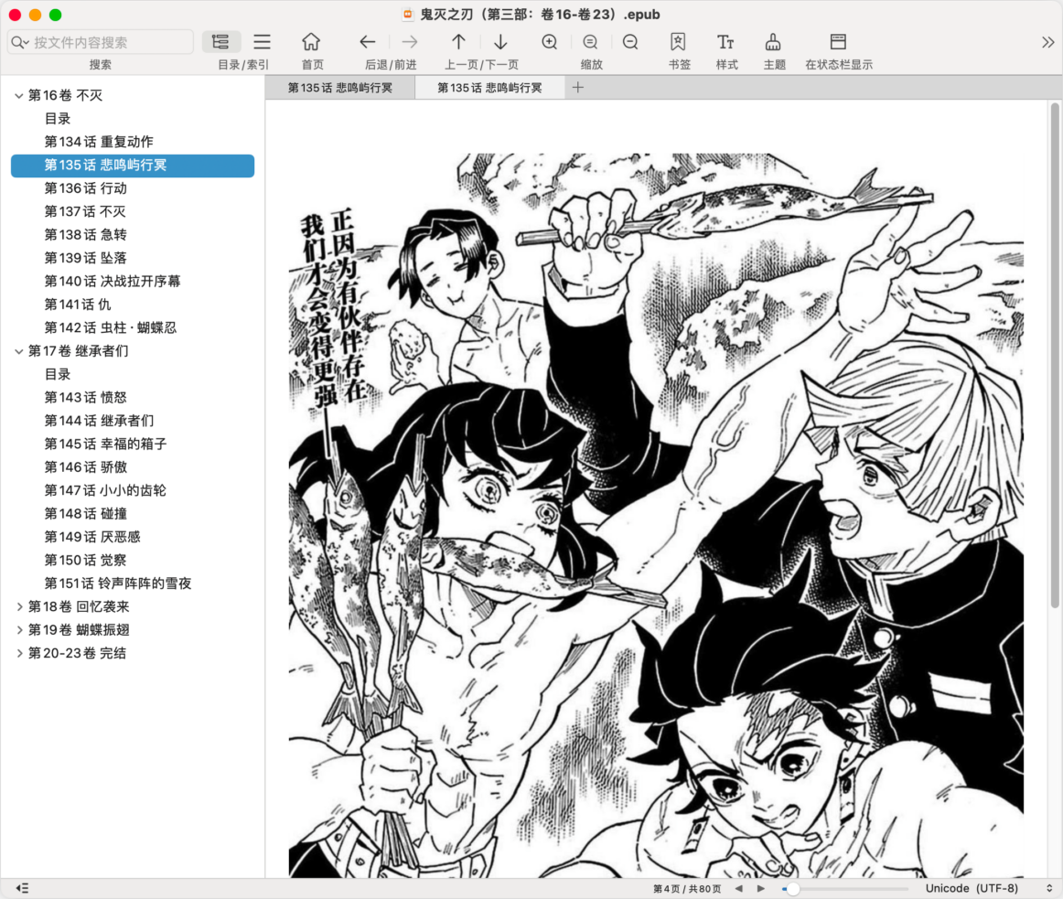
Task: Open chapter 第144话 继承者们
Action: click(x=100, y=421)
